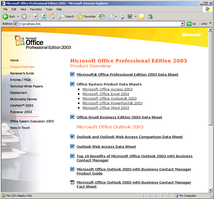Open the Address bar dropdown list
Screen dimensions: 214x199
182,24
